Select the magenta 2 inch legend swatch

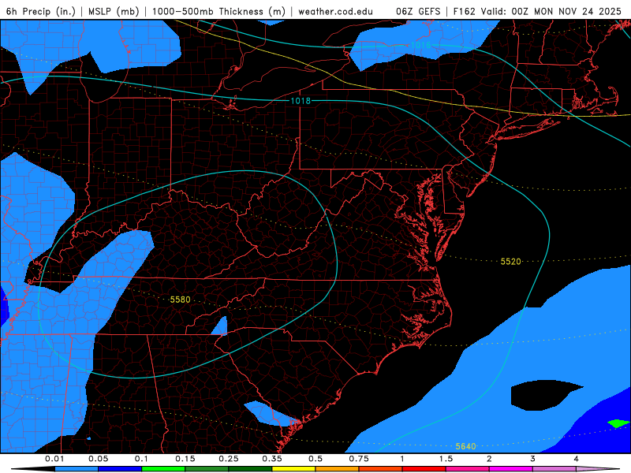511,469
